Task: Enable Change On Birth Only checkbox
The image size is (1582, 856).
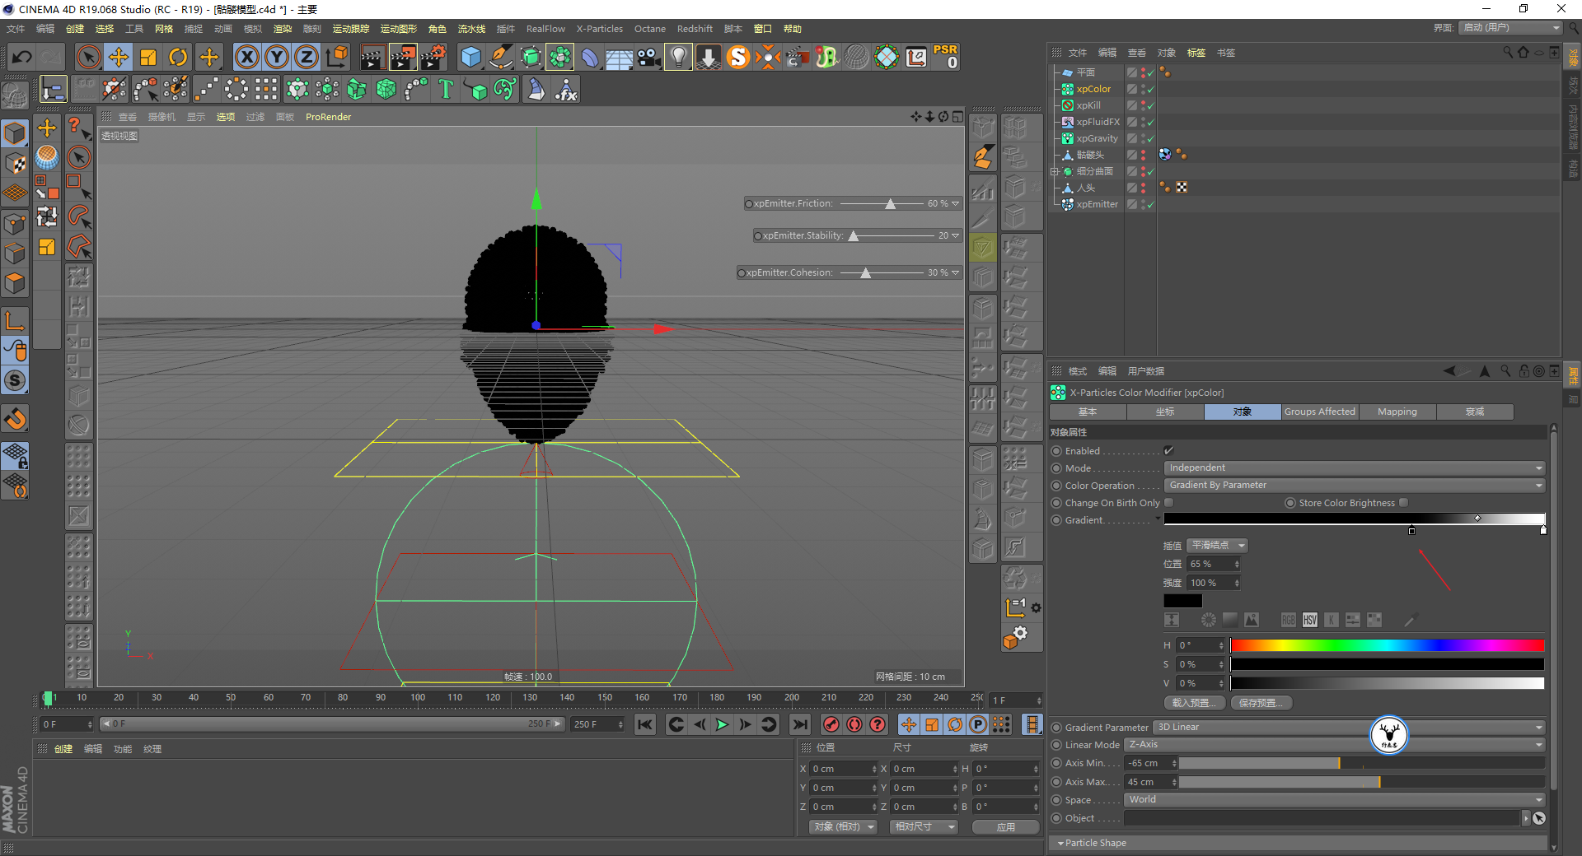Action: [x=1168, y=503]
